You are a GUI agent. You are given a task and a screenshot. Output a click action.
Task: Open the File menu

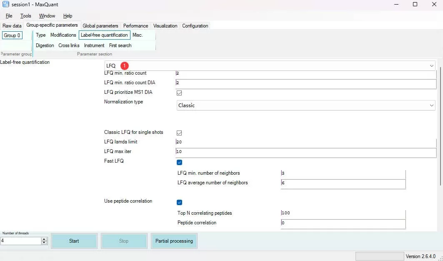tap(9, 16)
